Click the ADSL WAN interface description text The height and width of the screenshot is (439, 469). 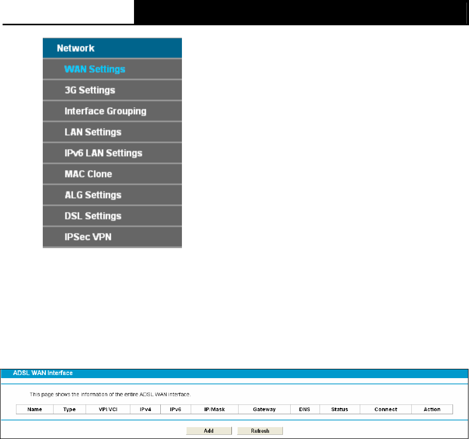click(x=110, y=395)
